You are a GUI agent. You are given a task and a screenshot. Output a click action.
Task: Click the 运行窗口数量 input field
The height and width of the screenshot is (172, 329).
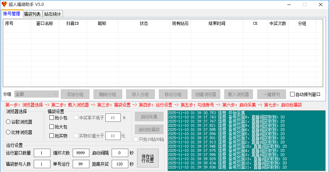42,153
